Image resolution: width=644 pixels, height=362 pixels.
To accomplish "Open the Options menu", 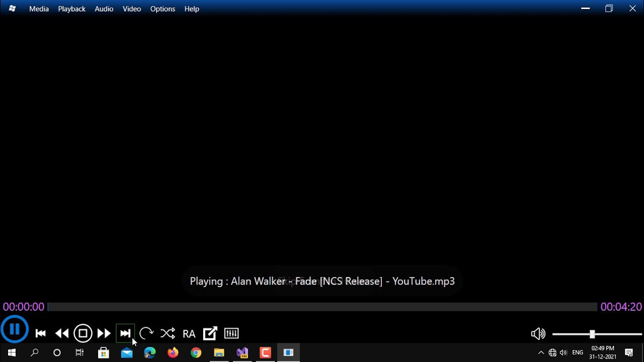I will click(x=163, y=9).
